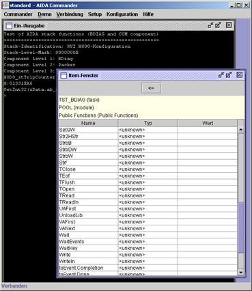Click the Wert cell of the Write row
252x291 pixels.
(x=208, y=255)
